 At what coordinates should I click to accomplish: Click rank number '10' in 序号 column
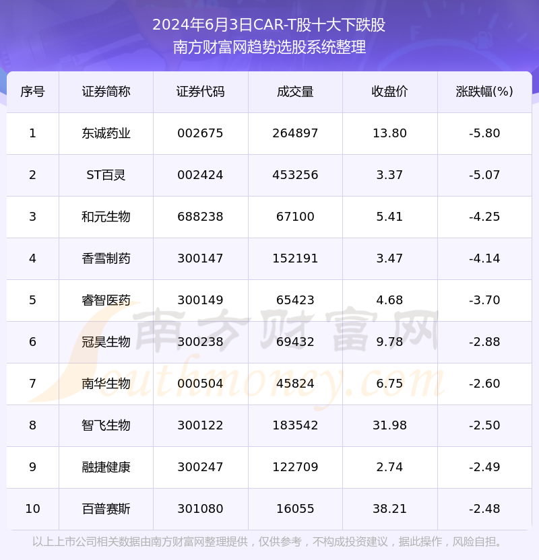pyautogui.click(x=32, y=510)
